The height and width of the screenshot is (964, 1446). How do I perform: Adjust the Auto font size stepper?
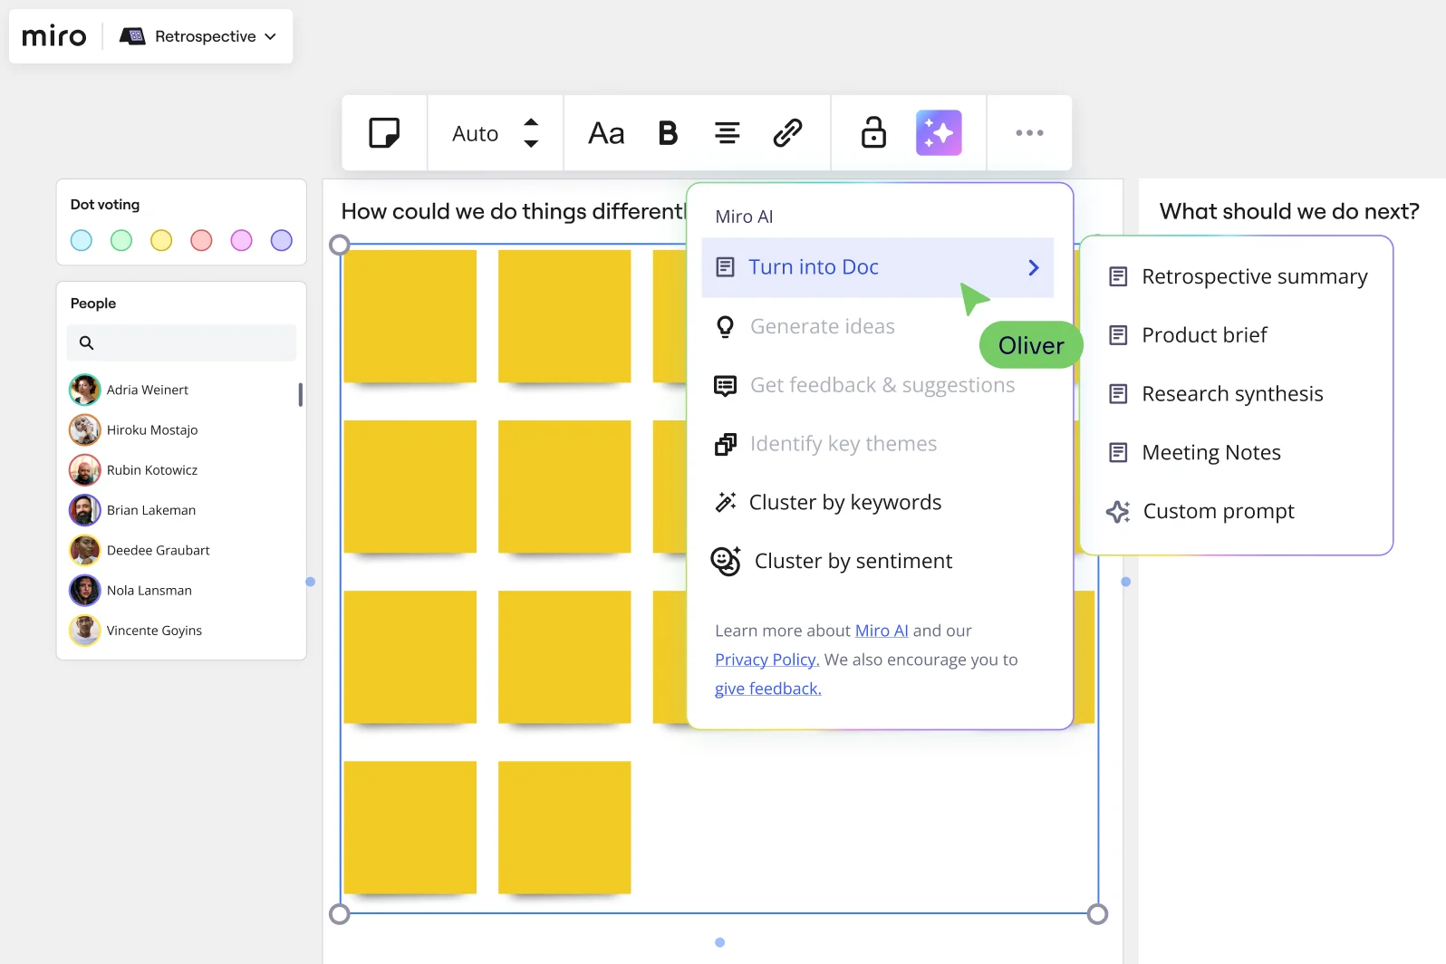(x=531, y=133)
